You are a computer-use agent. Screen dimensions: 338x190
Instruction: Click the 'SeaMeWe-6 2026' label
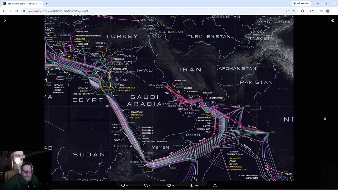point(238,170)
